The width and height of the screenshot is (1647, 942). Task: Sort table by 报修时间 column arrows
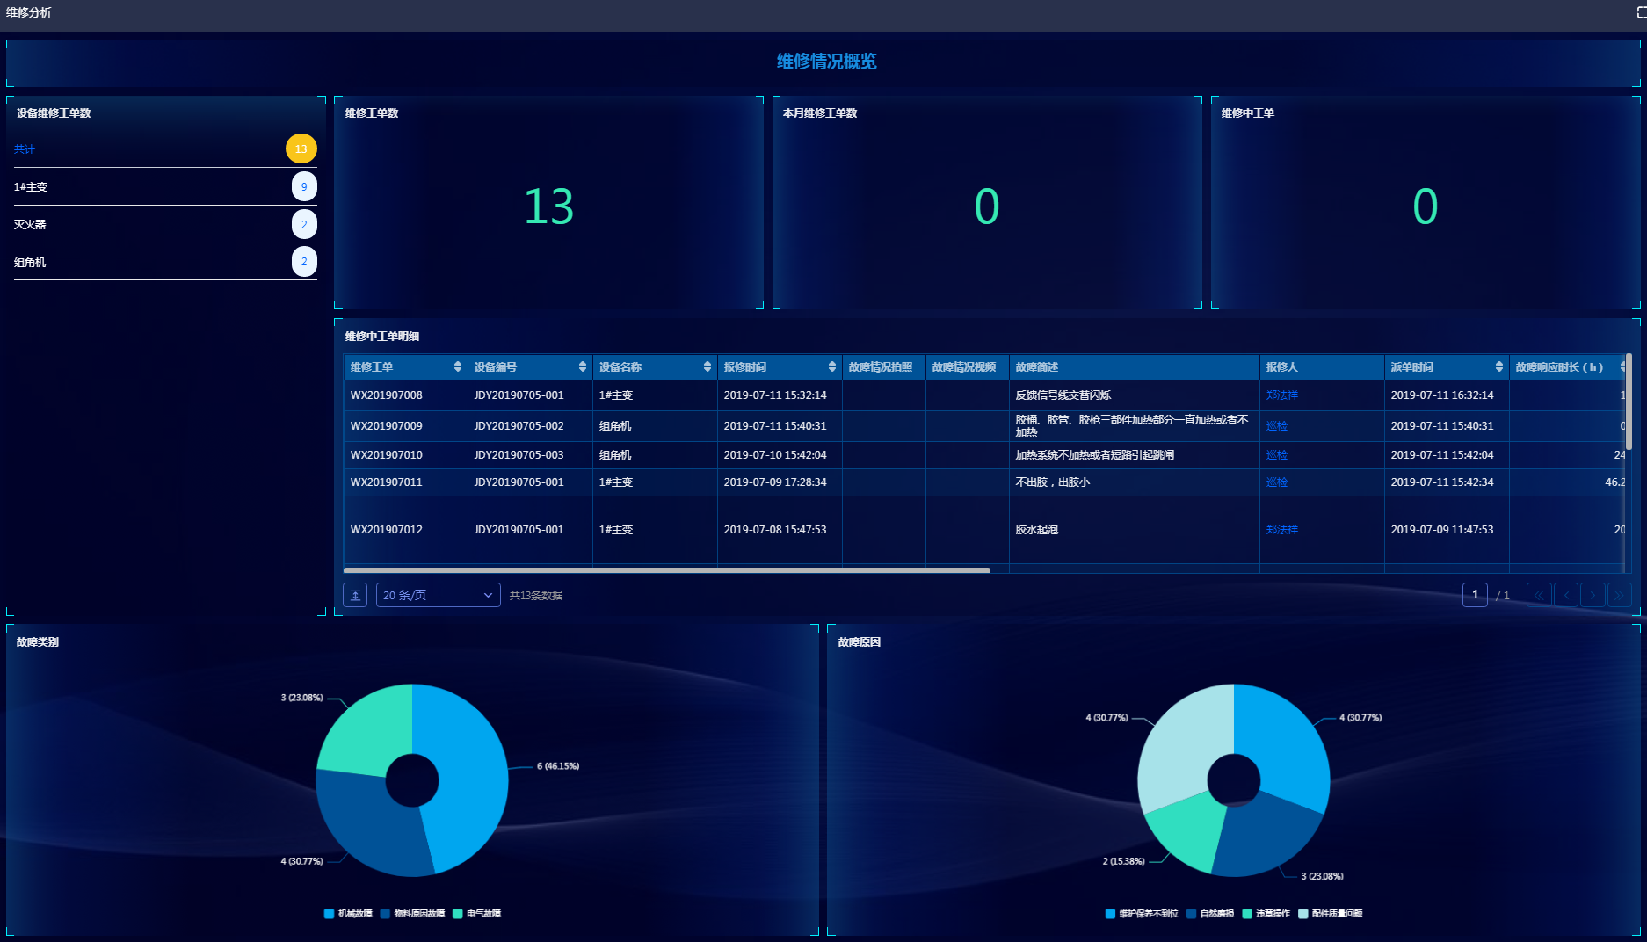pyautogui.click(x=832, y=366)
